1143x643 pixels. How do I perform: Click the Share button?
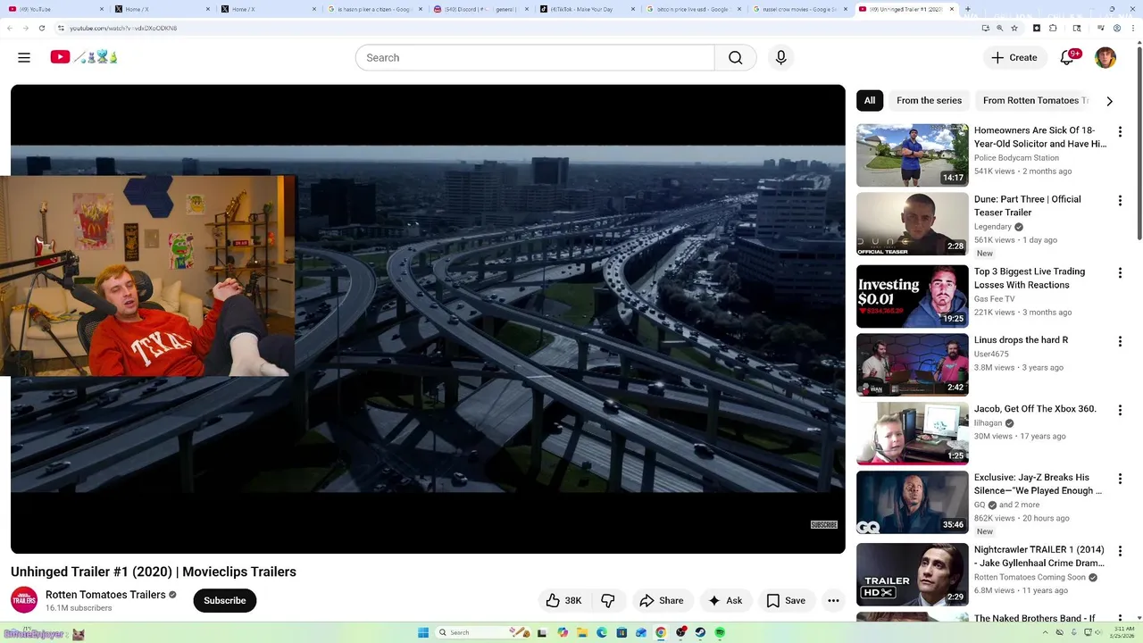(x=662, y=600)
